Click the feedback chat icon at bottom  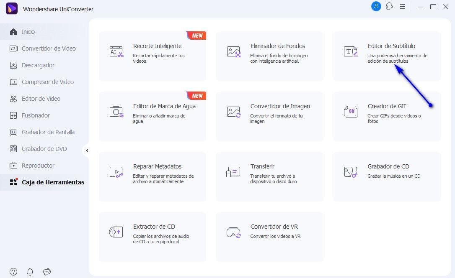[x=47, y=272]
